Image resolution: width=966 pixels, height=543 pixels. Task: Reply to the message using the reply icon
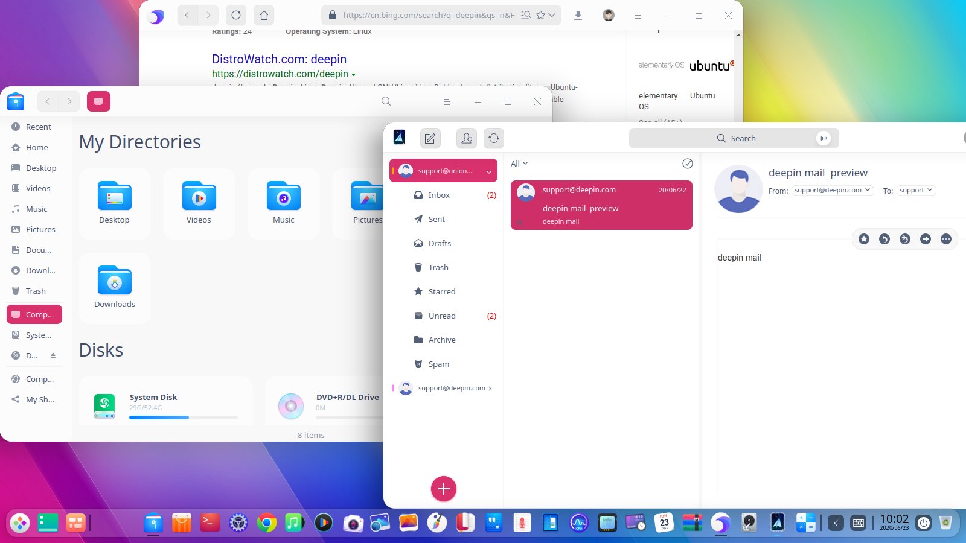point(884,239)
